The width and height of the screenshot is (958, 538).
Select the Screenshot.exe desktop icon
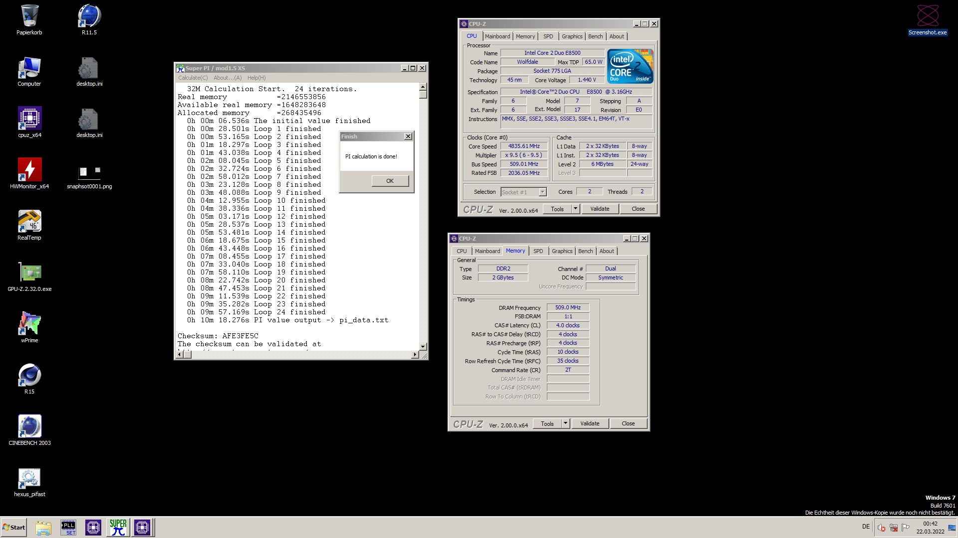(x=928, y=20)
